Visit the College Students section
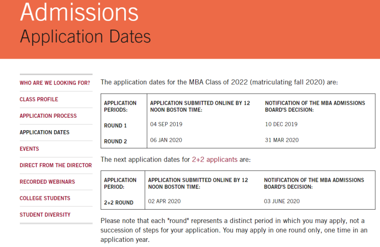 click(45, 199)
